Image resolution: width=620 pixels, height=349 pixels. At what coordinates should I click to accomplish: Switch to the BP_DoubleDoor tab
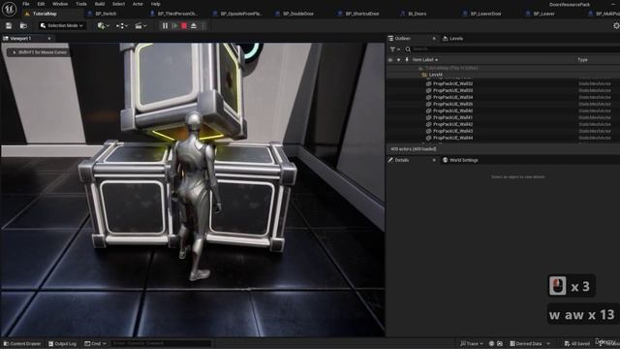[x=298, y=14]
